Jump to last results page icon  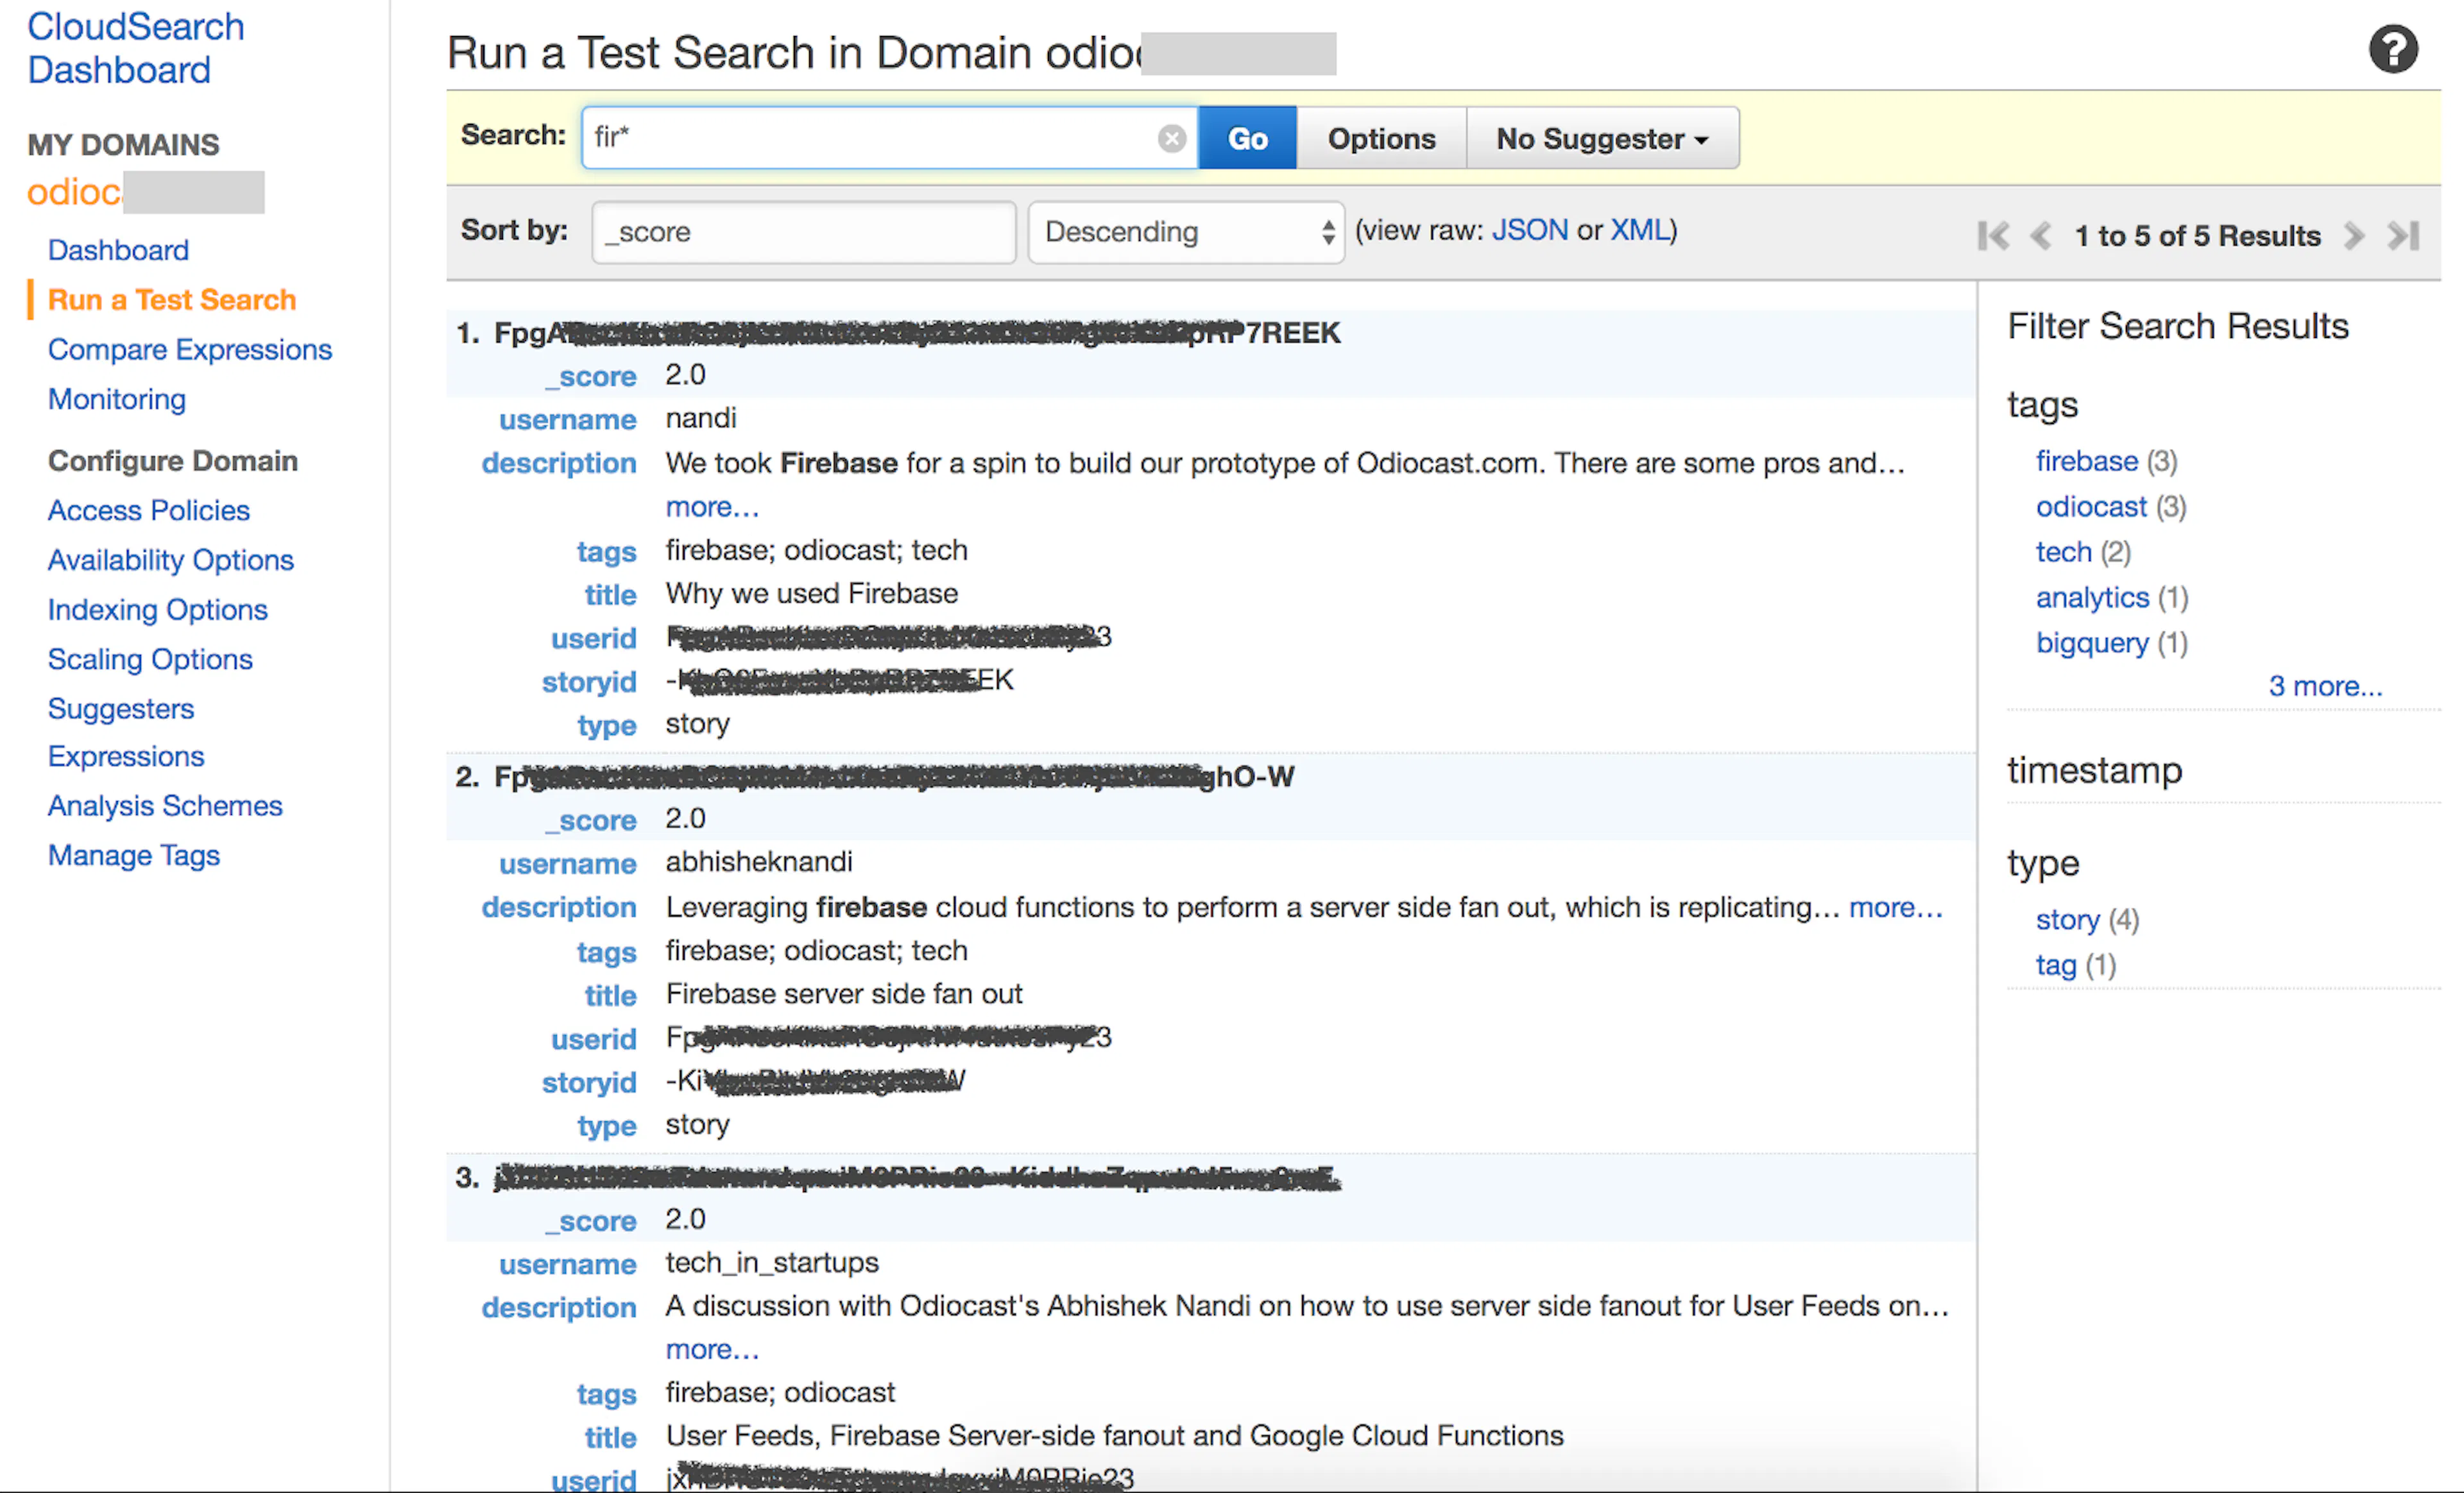click(2402, 236)
